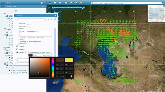Screen dimensions: 165x92
Task: Uncheck the wind layer checkbox
Action: click(x=5, y=16)
